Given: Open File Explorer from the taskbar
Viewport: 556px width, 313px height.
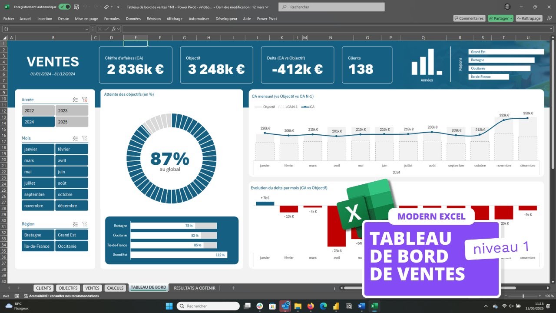Looking at the screenshot, I should pos(298,306).
